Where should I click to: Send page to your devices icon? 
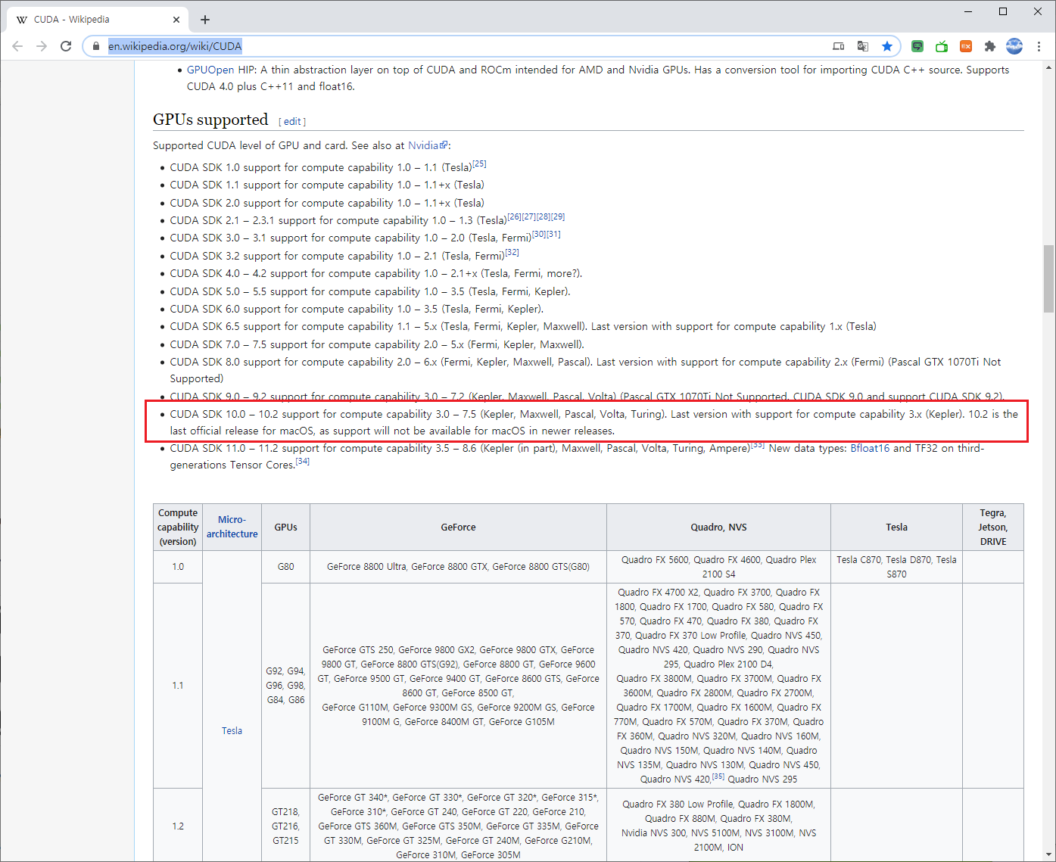click(838, 46)
